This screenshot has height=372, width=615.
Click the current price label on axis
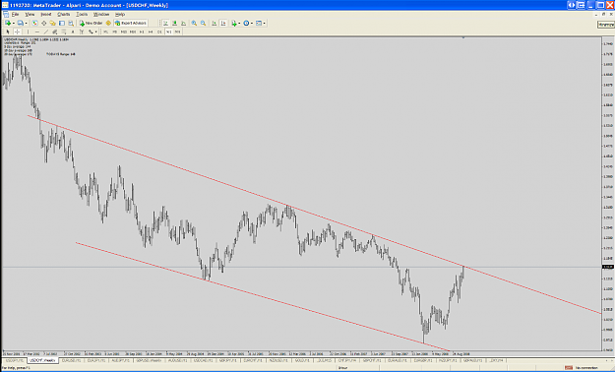(x=608, y=267)
